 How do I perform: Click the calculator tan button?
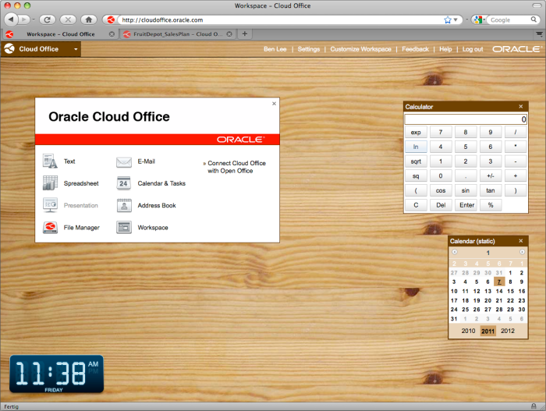pos(491,190)
